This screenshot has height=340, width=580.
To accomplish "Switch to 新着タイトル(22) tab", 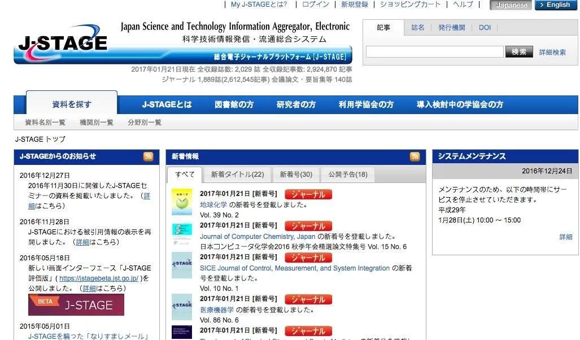I will click(x=237, y=175).
